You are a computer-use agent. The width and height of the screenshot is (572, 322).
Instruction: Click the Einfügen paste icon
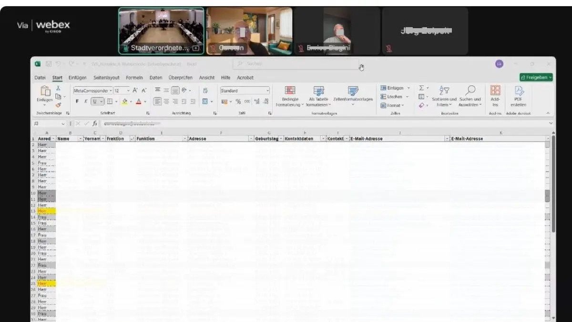click(x=45, y=91)
